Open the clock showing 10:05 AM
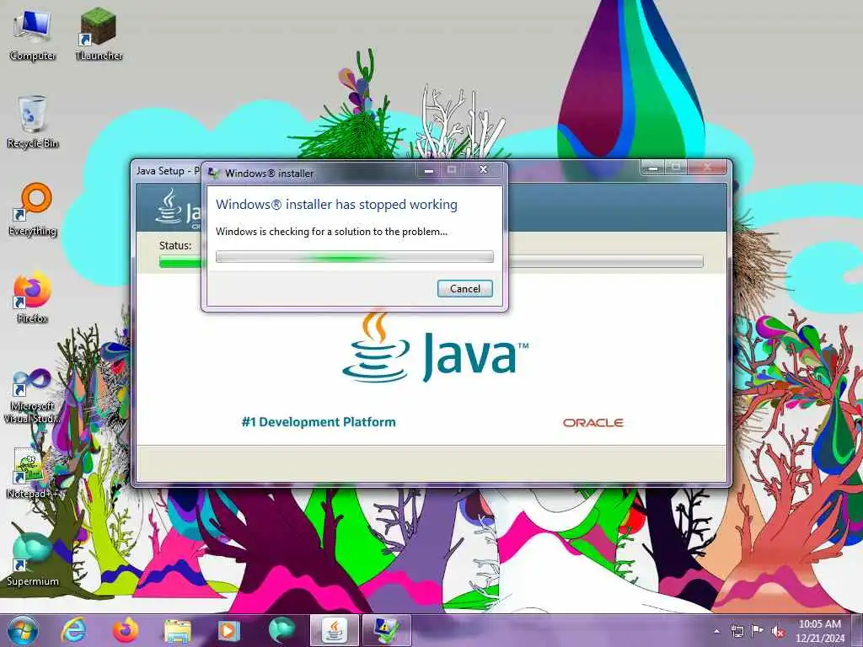 (x=819, y=631)
